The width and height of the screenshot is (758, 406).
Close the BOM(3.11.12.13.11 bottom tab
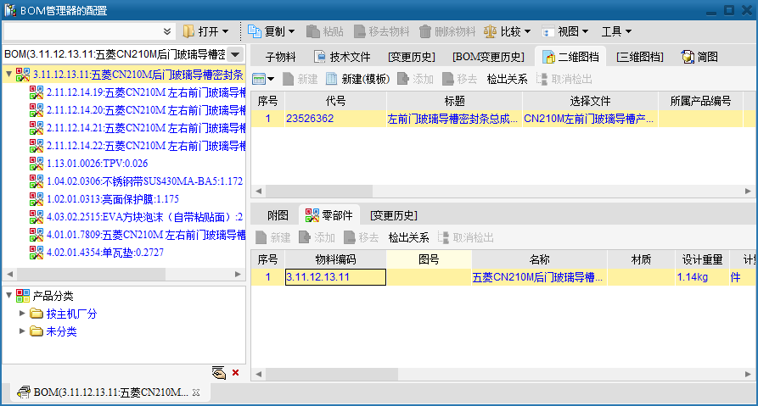[x=196, y=392]
